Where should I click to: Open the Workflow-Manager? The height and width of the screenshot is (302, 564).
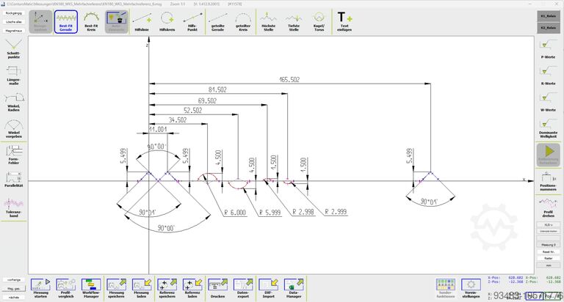click(91, 287)
